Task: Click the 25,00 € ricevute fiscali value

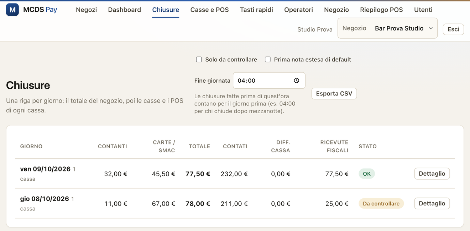Action: 337,204
